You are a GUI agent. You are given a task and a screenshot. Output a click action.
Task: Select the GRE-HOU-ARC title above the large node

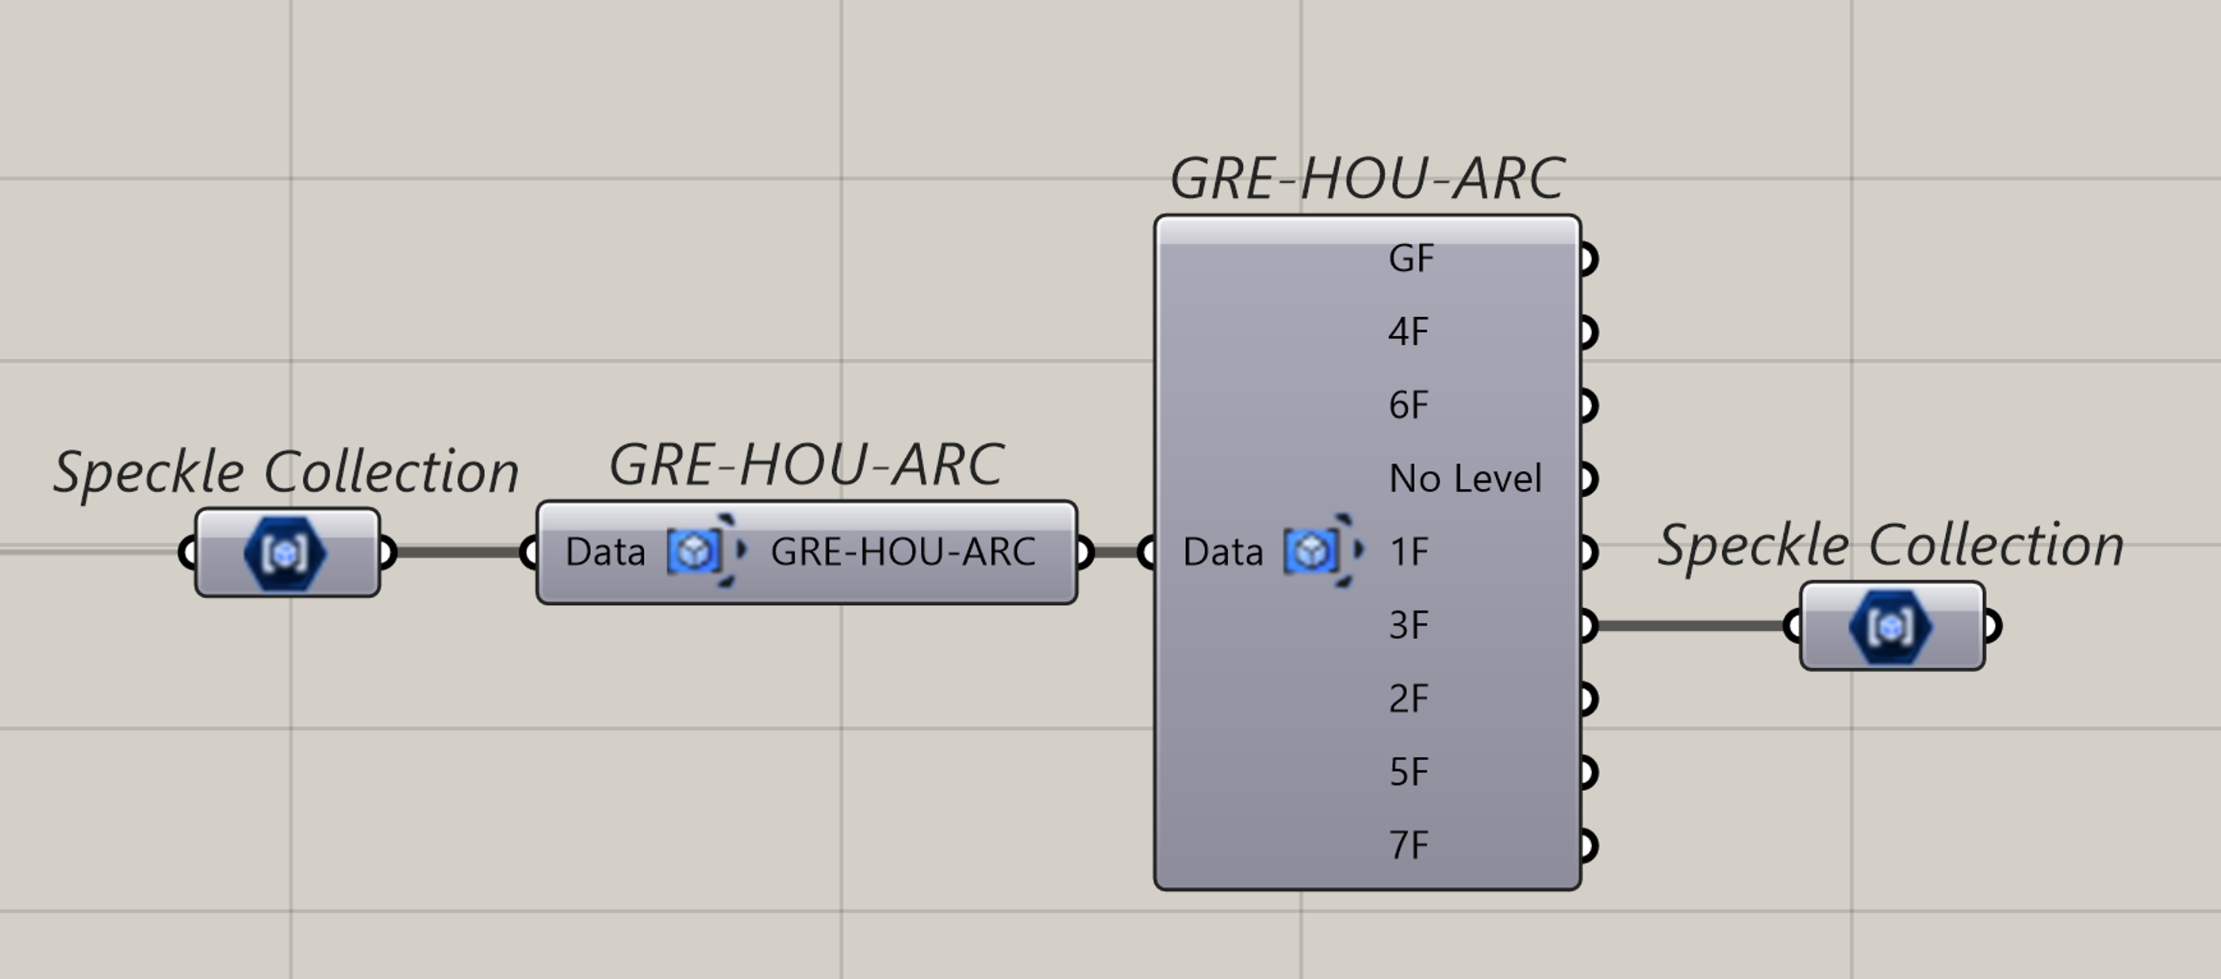tap(1368, 178)
